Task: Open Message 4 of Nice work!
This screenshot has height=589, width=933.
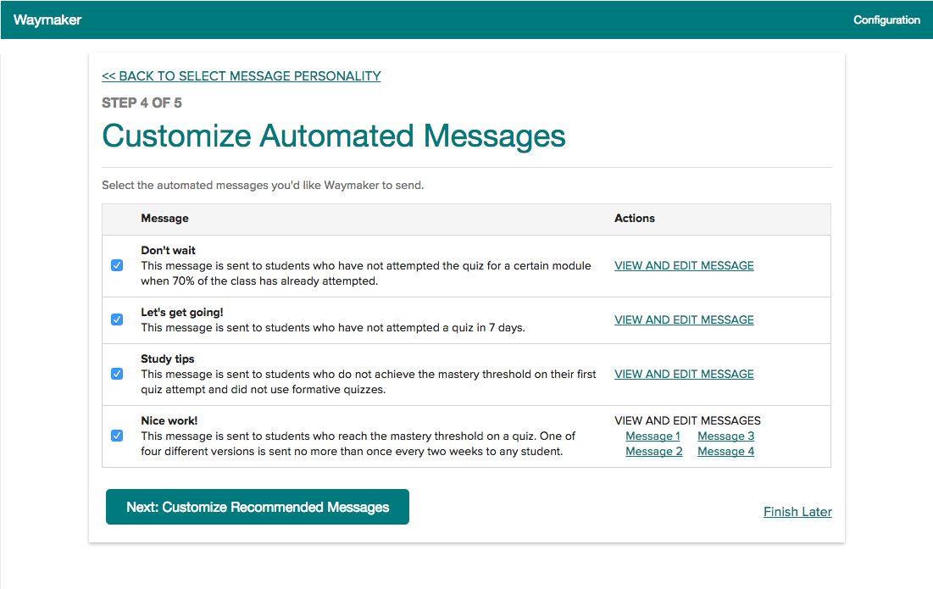Action: coord(726,452)
